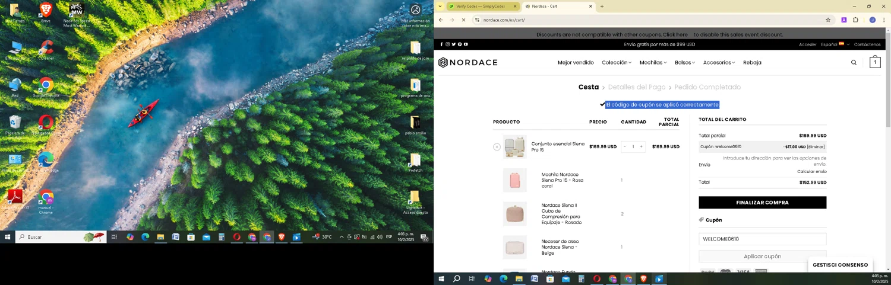Open Lightshot - Acceso directo desktop icon
The image size is (891, 285).
click(415, 201)
